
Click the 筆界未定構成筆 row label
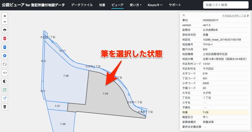point(192,127)
